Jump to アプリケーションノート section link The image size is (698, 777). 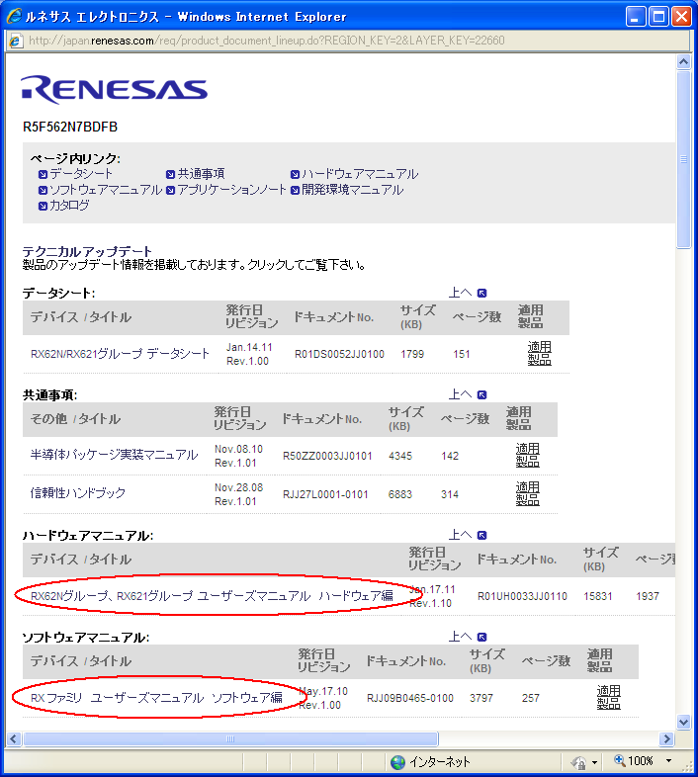[x=232, y=190]
